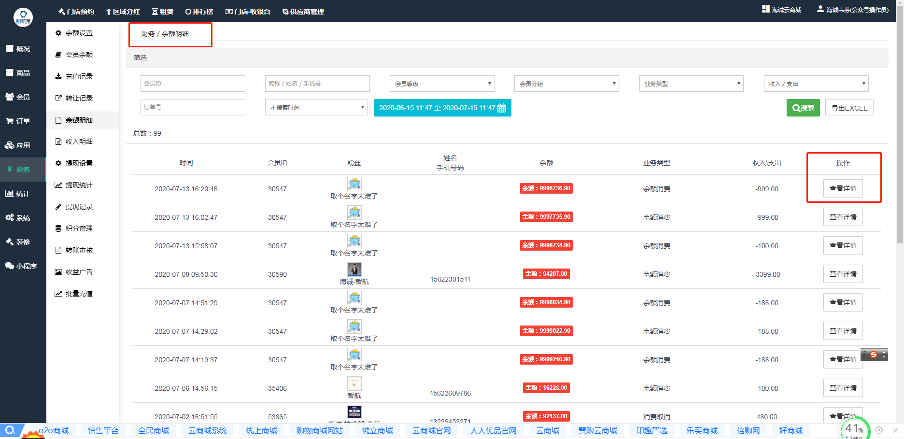
Task: Open 会员 members section in sidebar
Action: (18, 97)
